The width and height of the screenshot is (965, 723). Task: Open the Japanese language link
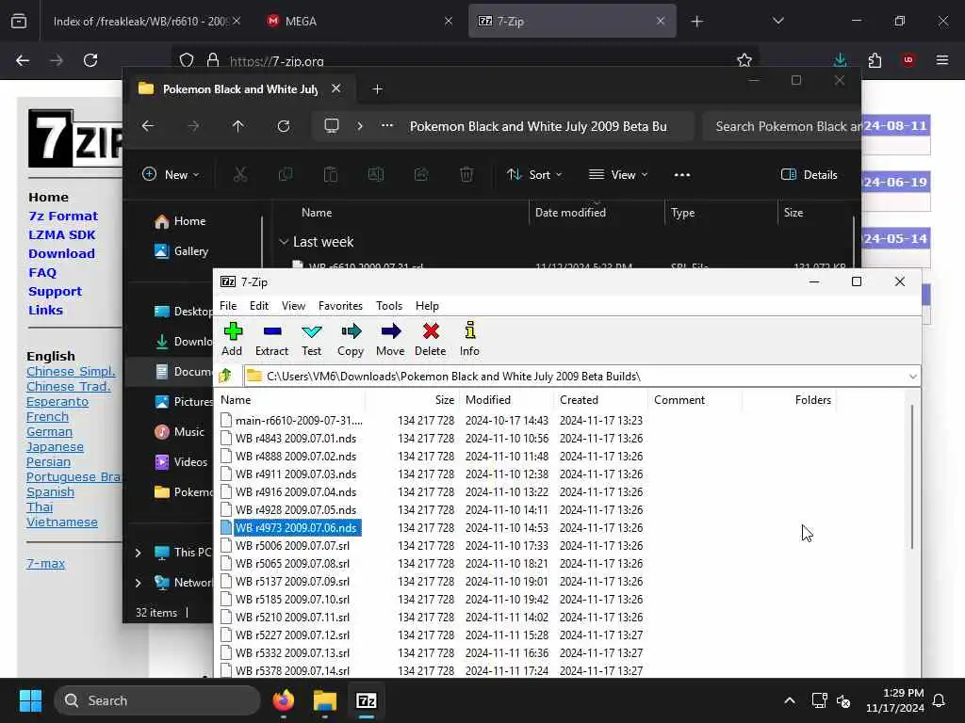pyautogui.click(x=55, y=447)
